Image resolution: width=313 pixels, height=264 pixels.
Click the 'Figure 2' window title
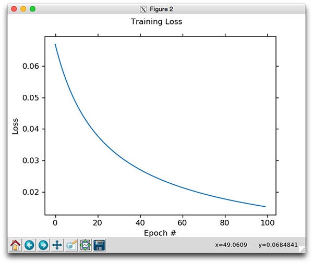161,9
